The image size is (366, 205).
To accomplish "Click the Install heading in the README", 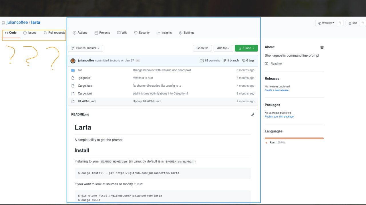I will 82,150.
